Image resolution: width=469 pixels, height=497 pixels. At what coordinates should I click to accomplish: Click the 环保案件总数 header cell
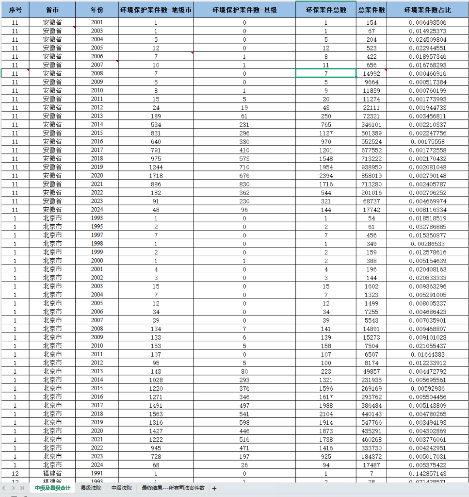(x=325, y=10)
